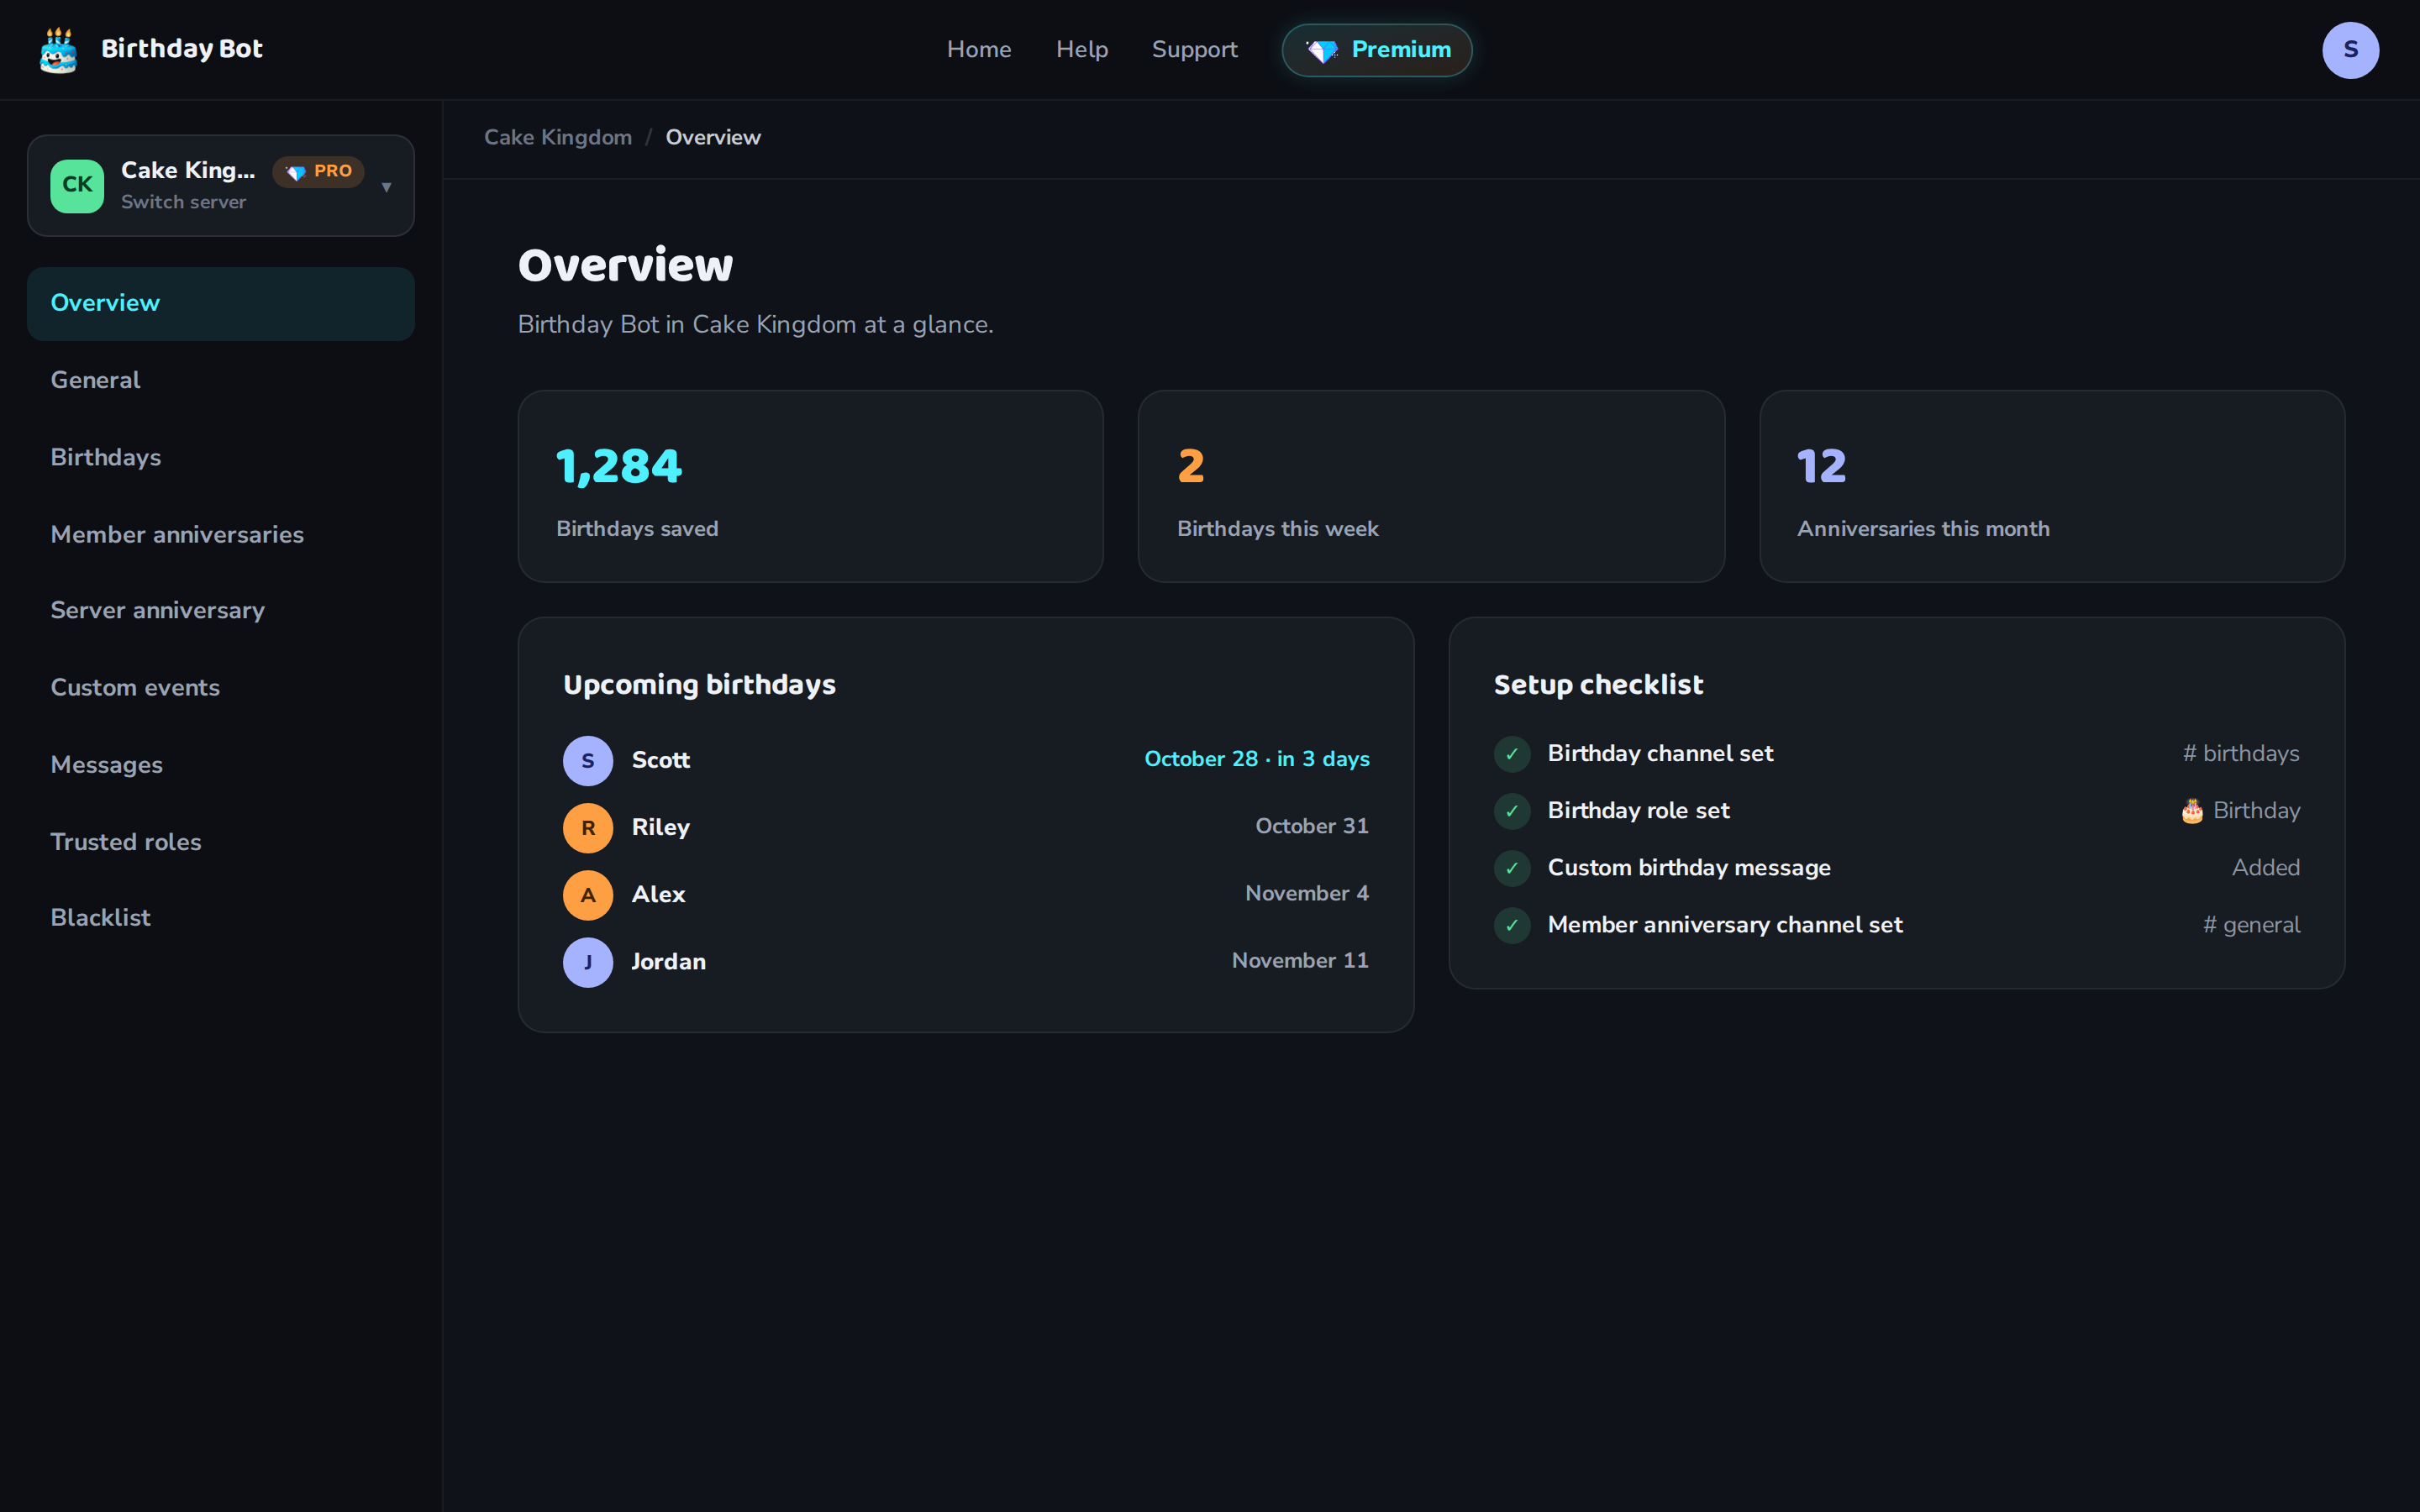2420x1512 pixels.
Task: Click the 'October 31' date for Riley
Action: [1312, 827]
